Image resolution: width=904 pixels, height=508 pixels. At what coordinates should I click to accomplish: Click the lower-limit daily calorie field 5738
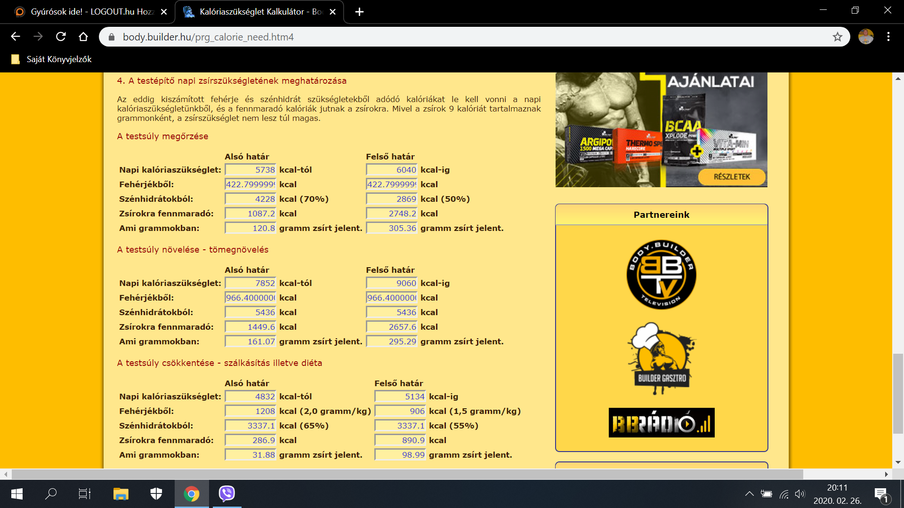click(x=250, y=170)
